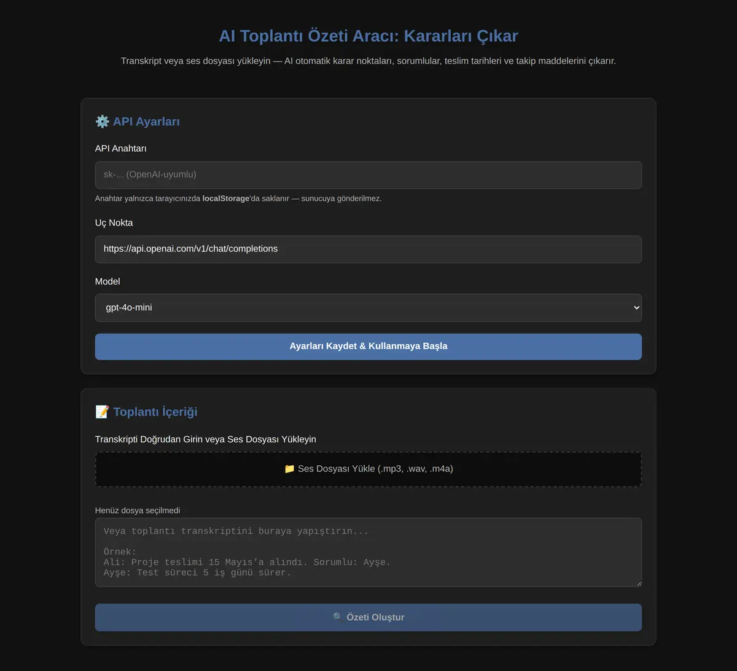Save settings with Ayarları Kaydet & Kullanmaya Başla

[x=368, y=347]
